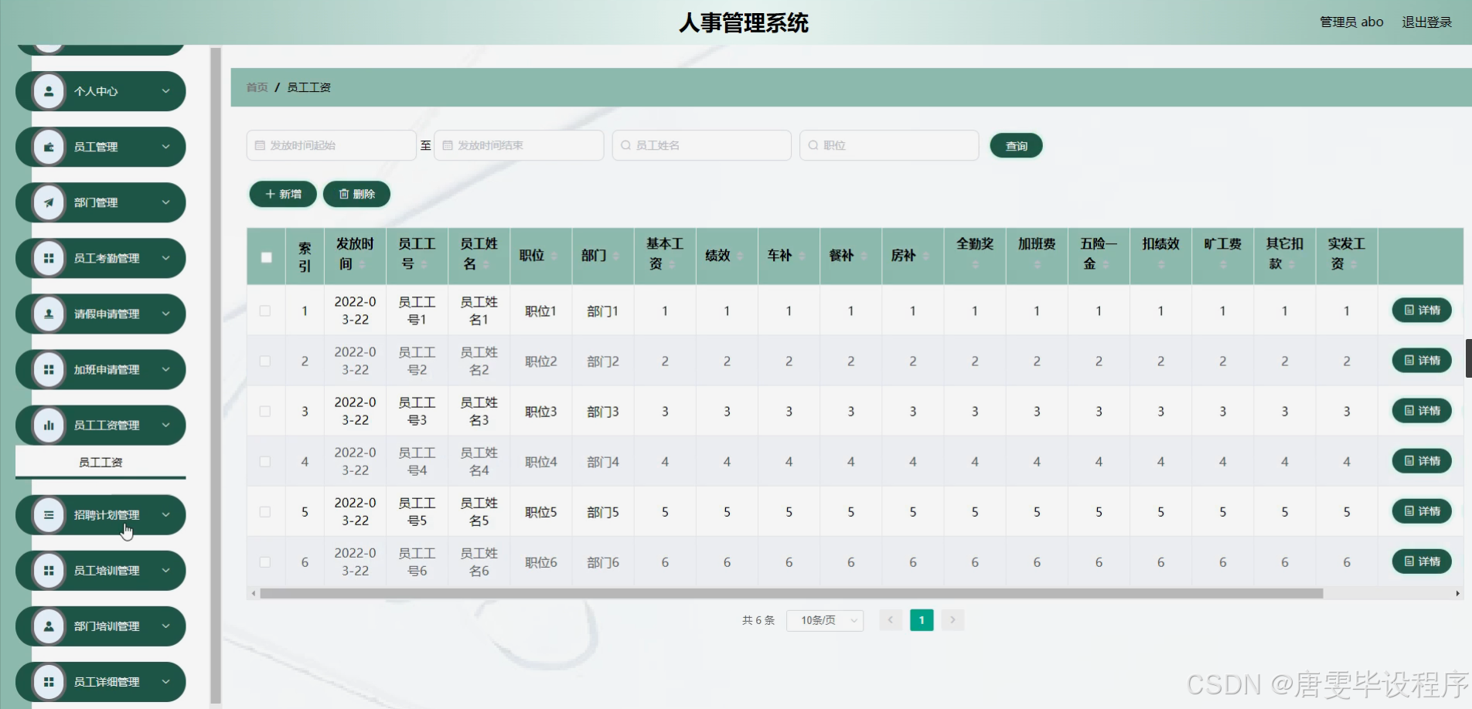
Task: Open the 员工详细管理 menu label
Action: (x=107, y=682)
